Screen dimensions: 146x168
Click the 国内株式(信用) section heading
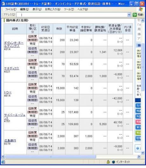point(17,20)
